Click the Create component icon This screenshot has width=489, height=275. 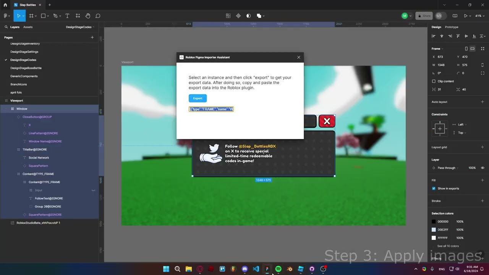coord(238,16)
